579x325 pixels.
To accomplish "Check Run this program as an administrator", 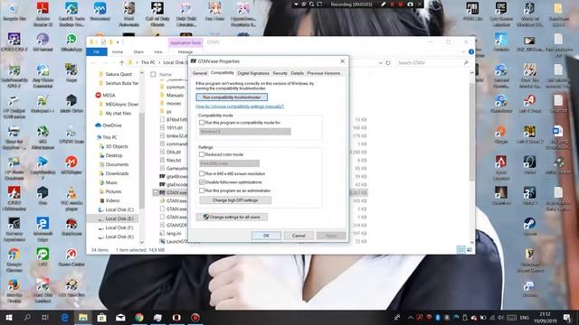I will 202,190.
